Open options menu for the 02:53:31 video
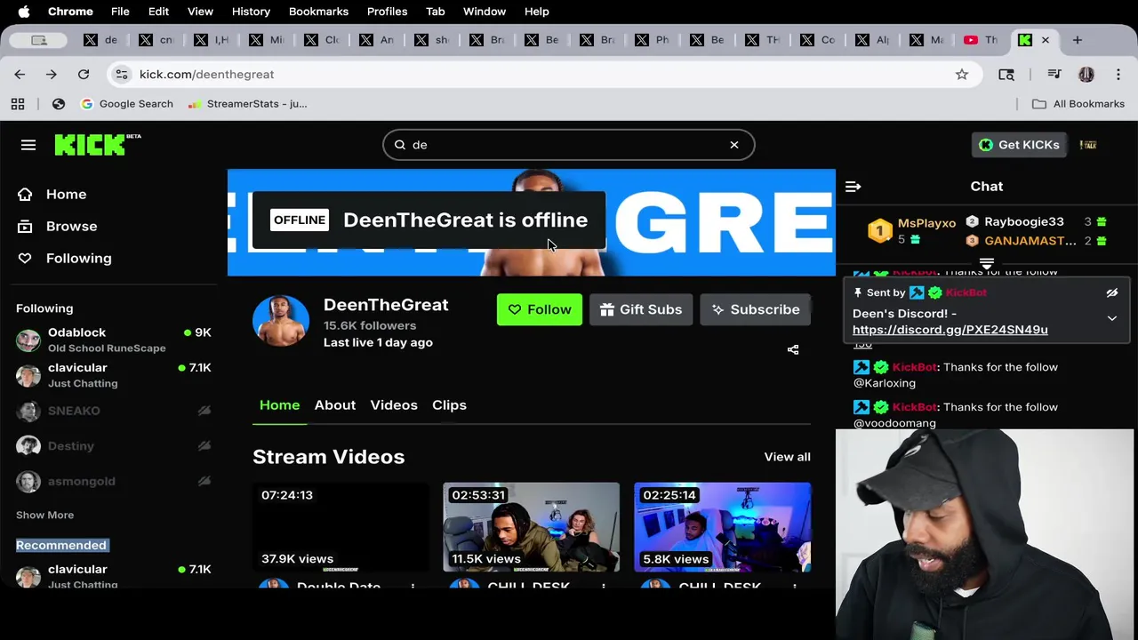The width and height of the screenshot is (1138, 640). pos(604,587)
